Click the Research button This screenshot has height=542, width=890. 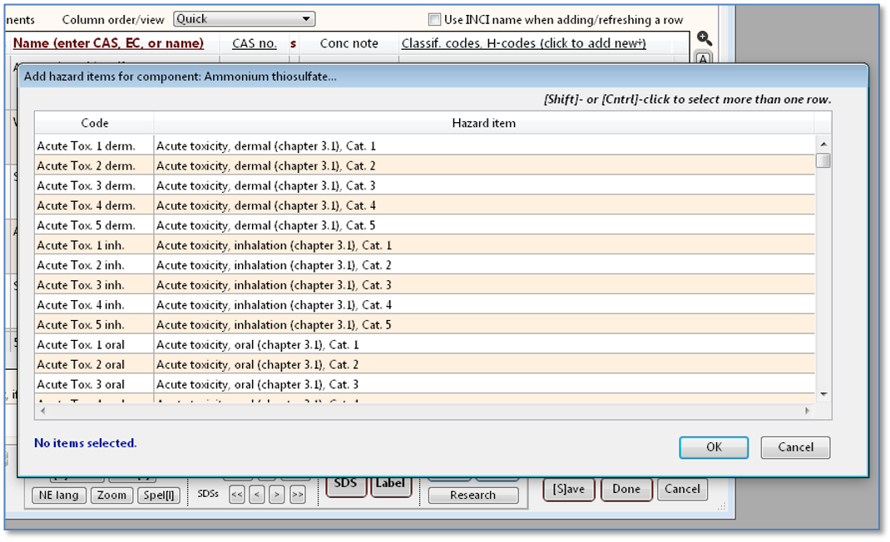coord(472,495)
